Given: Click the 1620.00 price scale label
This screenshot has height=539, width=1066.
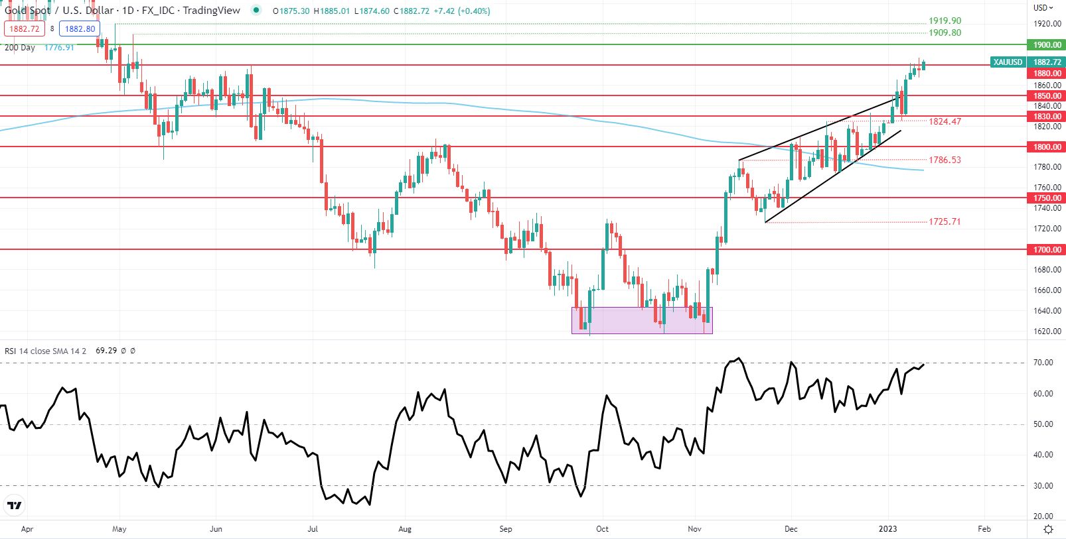Looking at the screenshot, I should tap(1047, 331).
